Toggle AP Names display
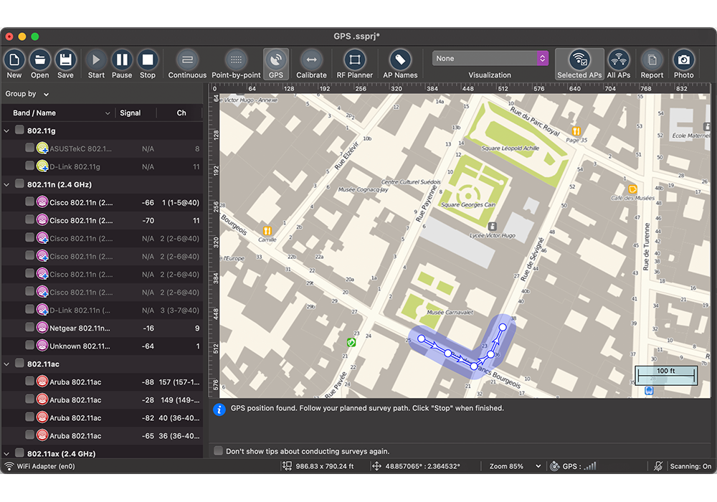717x502 pixels. 400,64
